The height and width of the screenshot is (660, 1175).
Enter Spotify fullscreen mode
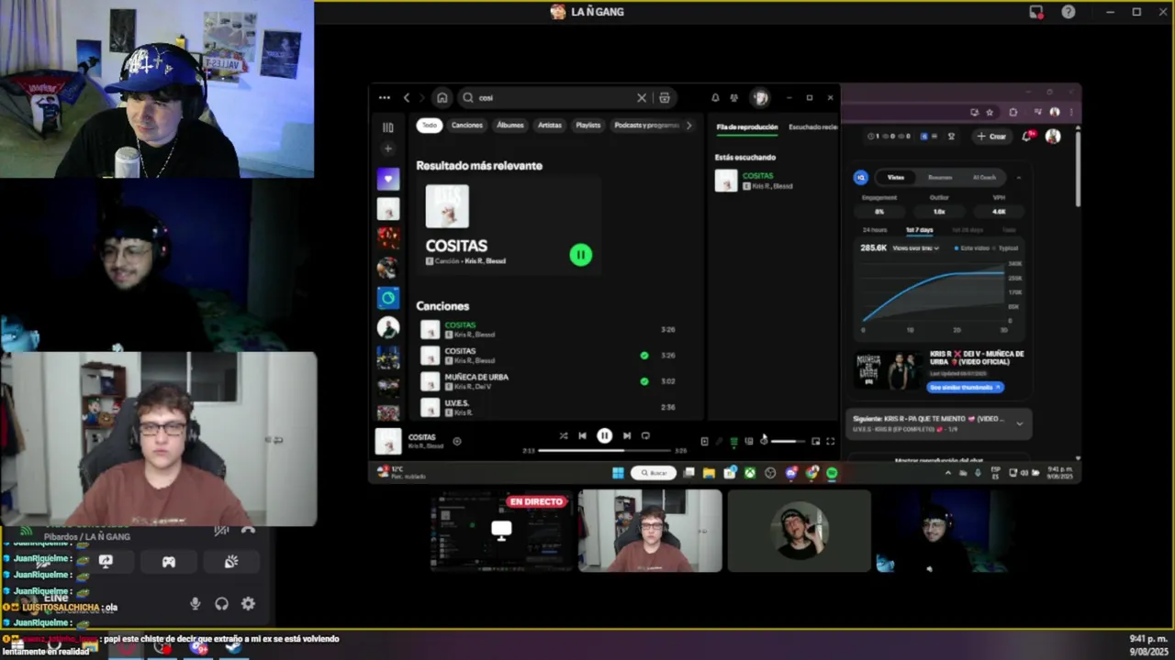click(x=830, y=441)
